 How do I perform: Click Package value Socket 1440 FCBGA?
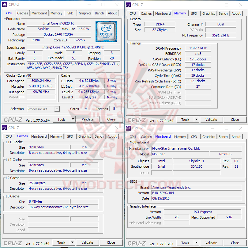[59, 34]
